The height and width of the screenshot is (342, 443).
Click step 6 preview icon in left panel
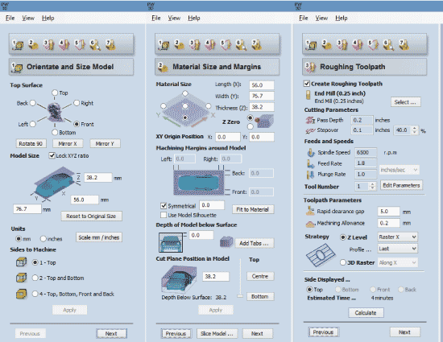click(x=95, y=44)
